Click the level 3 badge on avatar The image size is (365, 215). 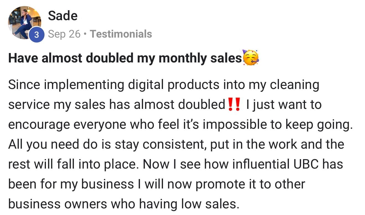pyautogui.click(x=37, y=35)
